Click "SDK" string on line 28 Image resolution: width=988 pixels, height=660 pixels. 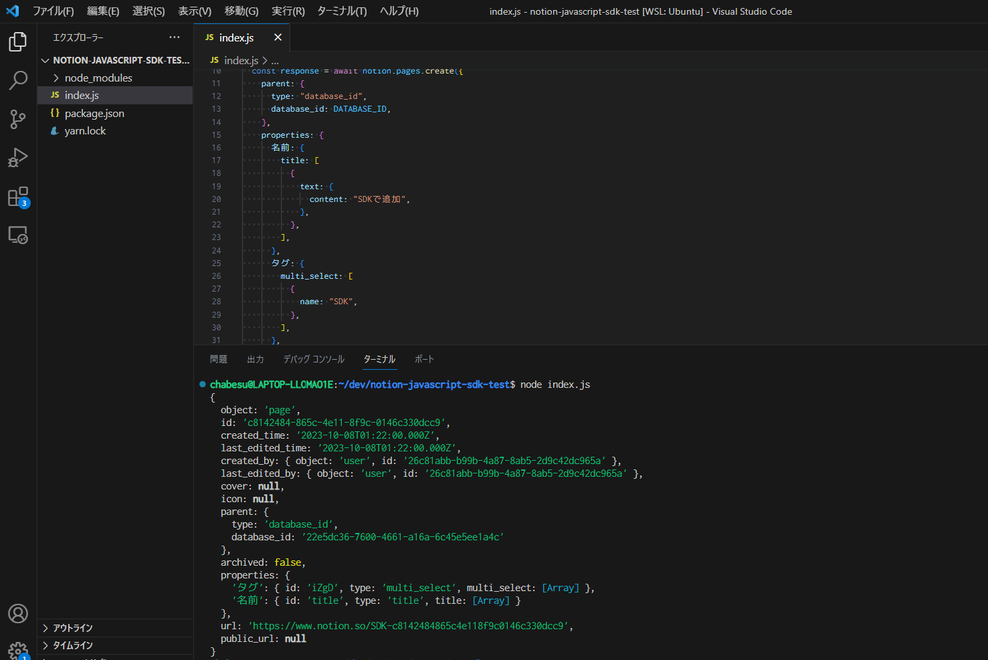341,302
